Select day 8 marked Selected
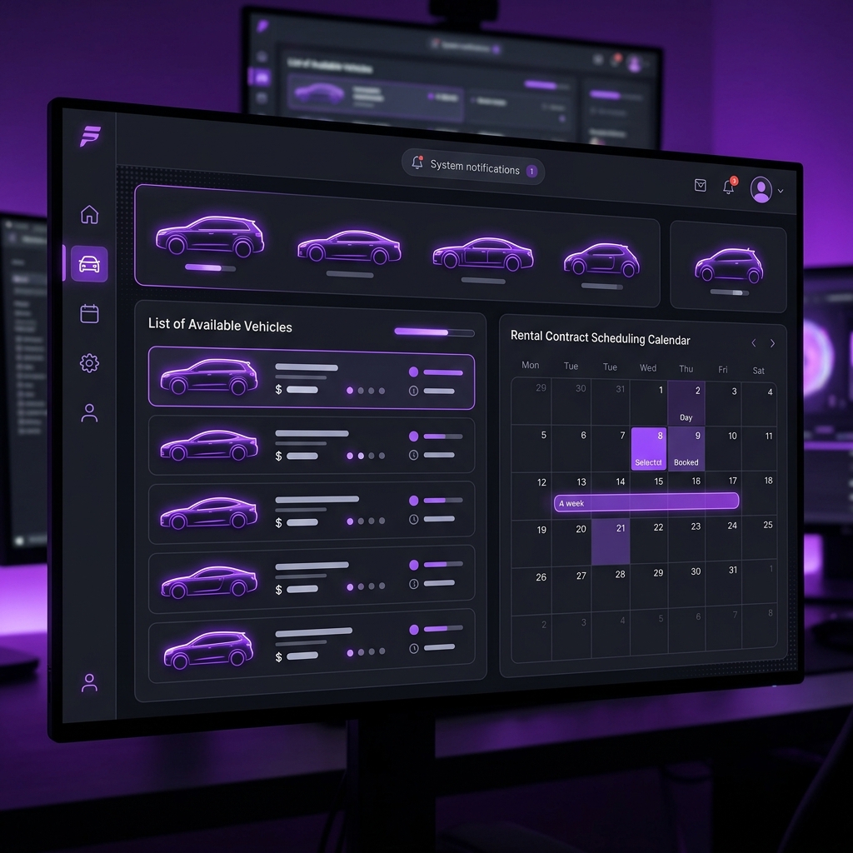This screenshot has height=853, width=853. [x=648, y=449]
